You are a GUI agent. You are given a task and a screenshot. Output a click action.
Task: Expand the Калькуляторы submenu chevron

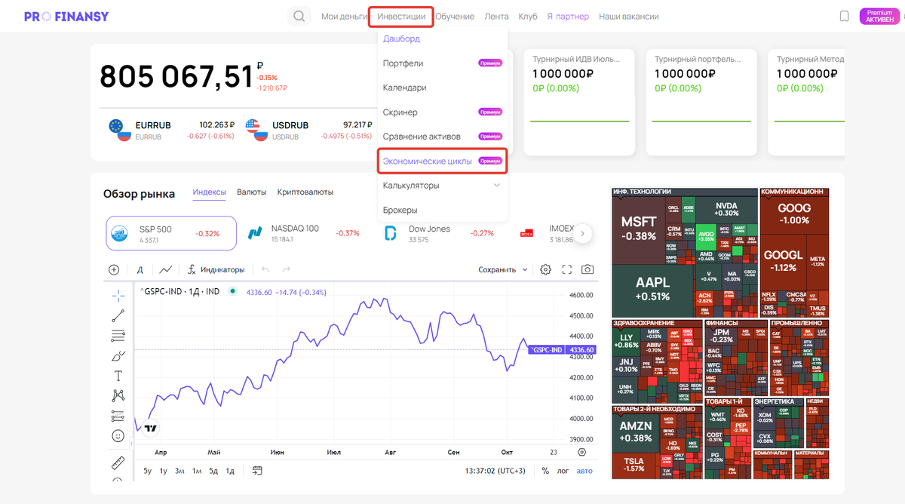496,186
